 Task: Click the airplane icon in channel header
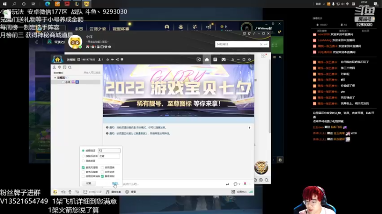[x=112, y=59]
